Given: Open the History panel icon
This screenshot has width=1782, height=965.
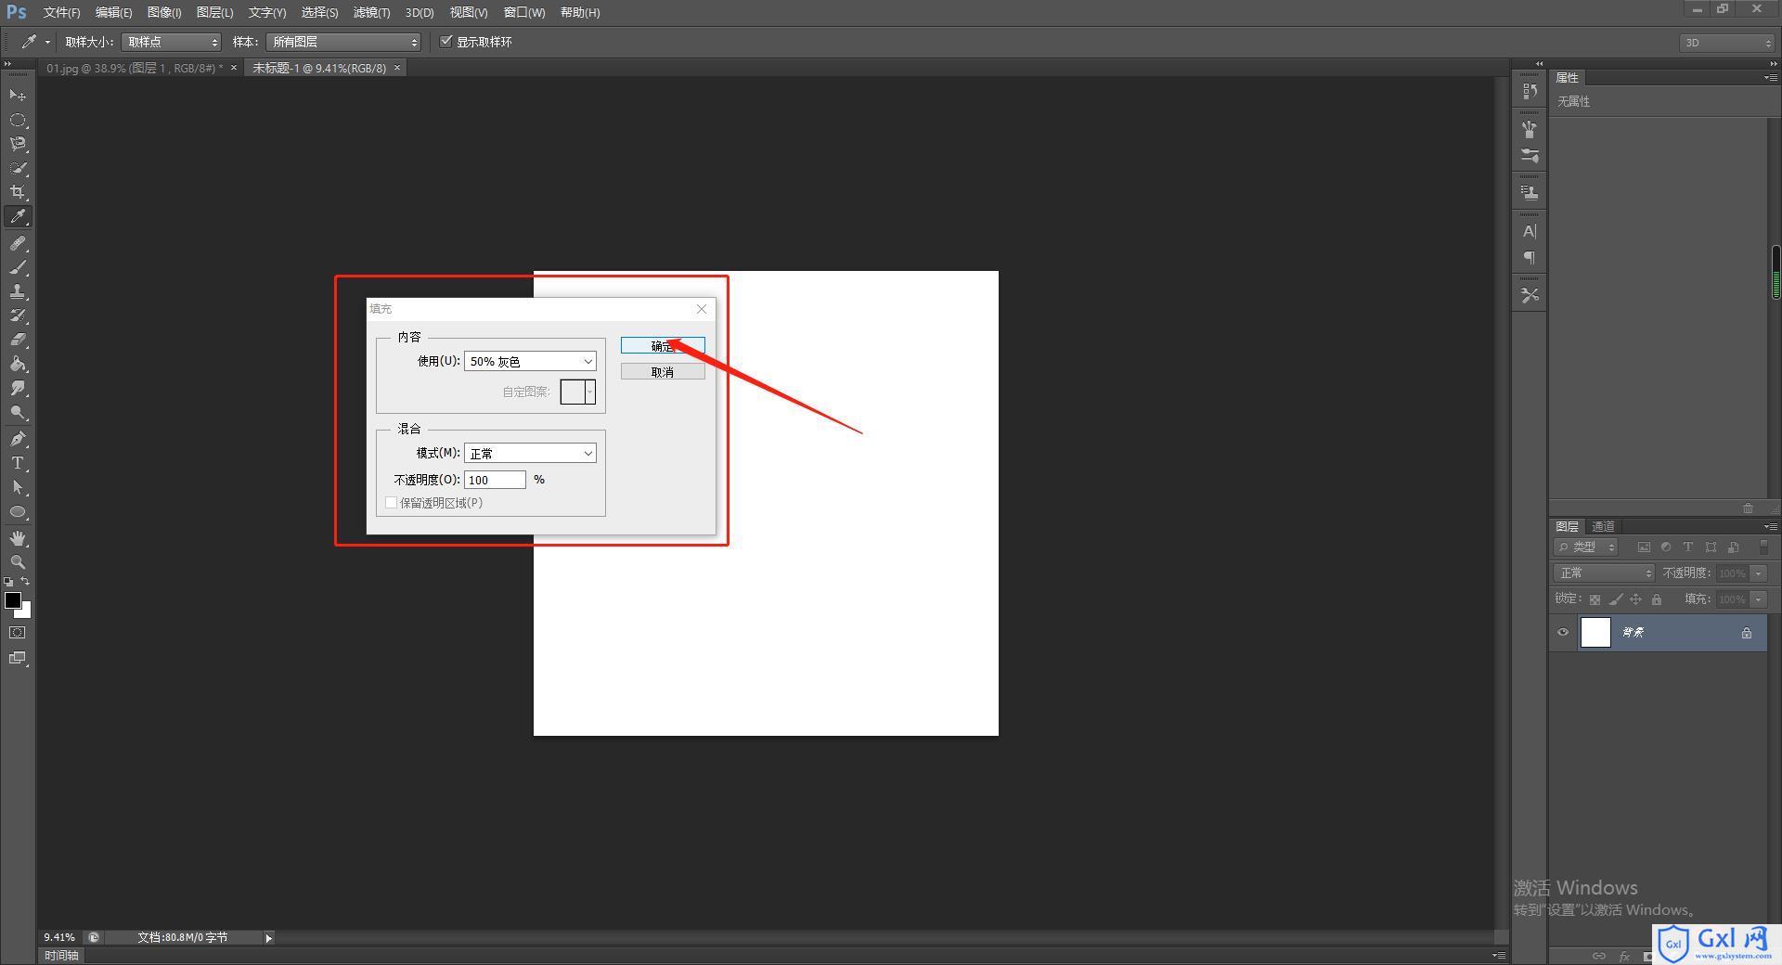Looking at the screenshot, I should pyautogui.click(x=1530, y=91).
